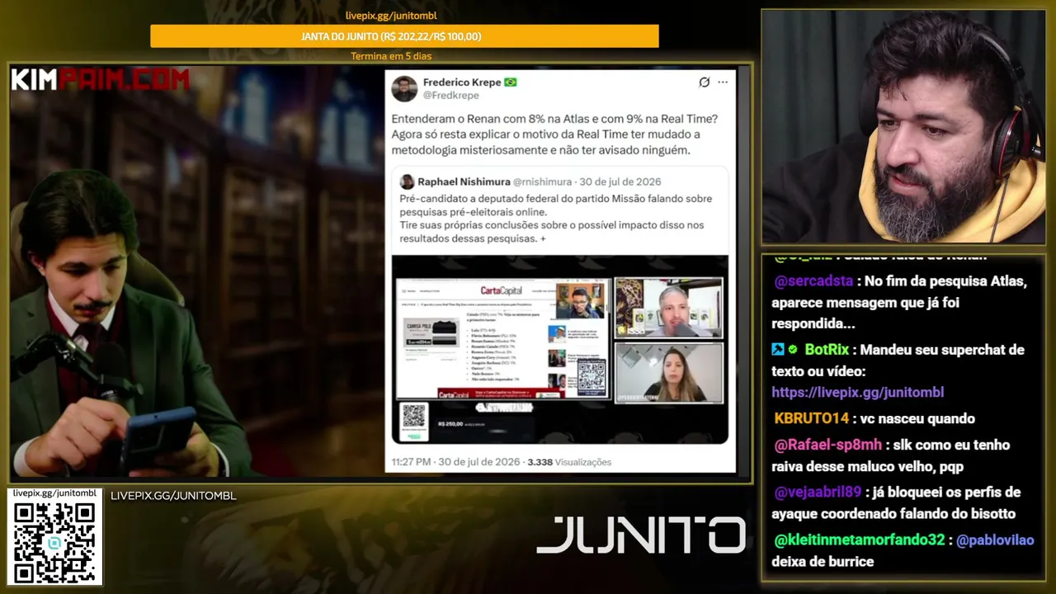Image resolution: width=1056 pixels, height=594 pixels.
Task: Click the chat message 'deixa de burrice'
Action: pyautogui.click(x=823, y=562)
